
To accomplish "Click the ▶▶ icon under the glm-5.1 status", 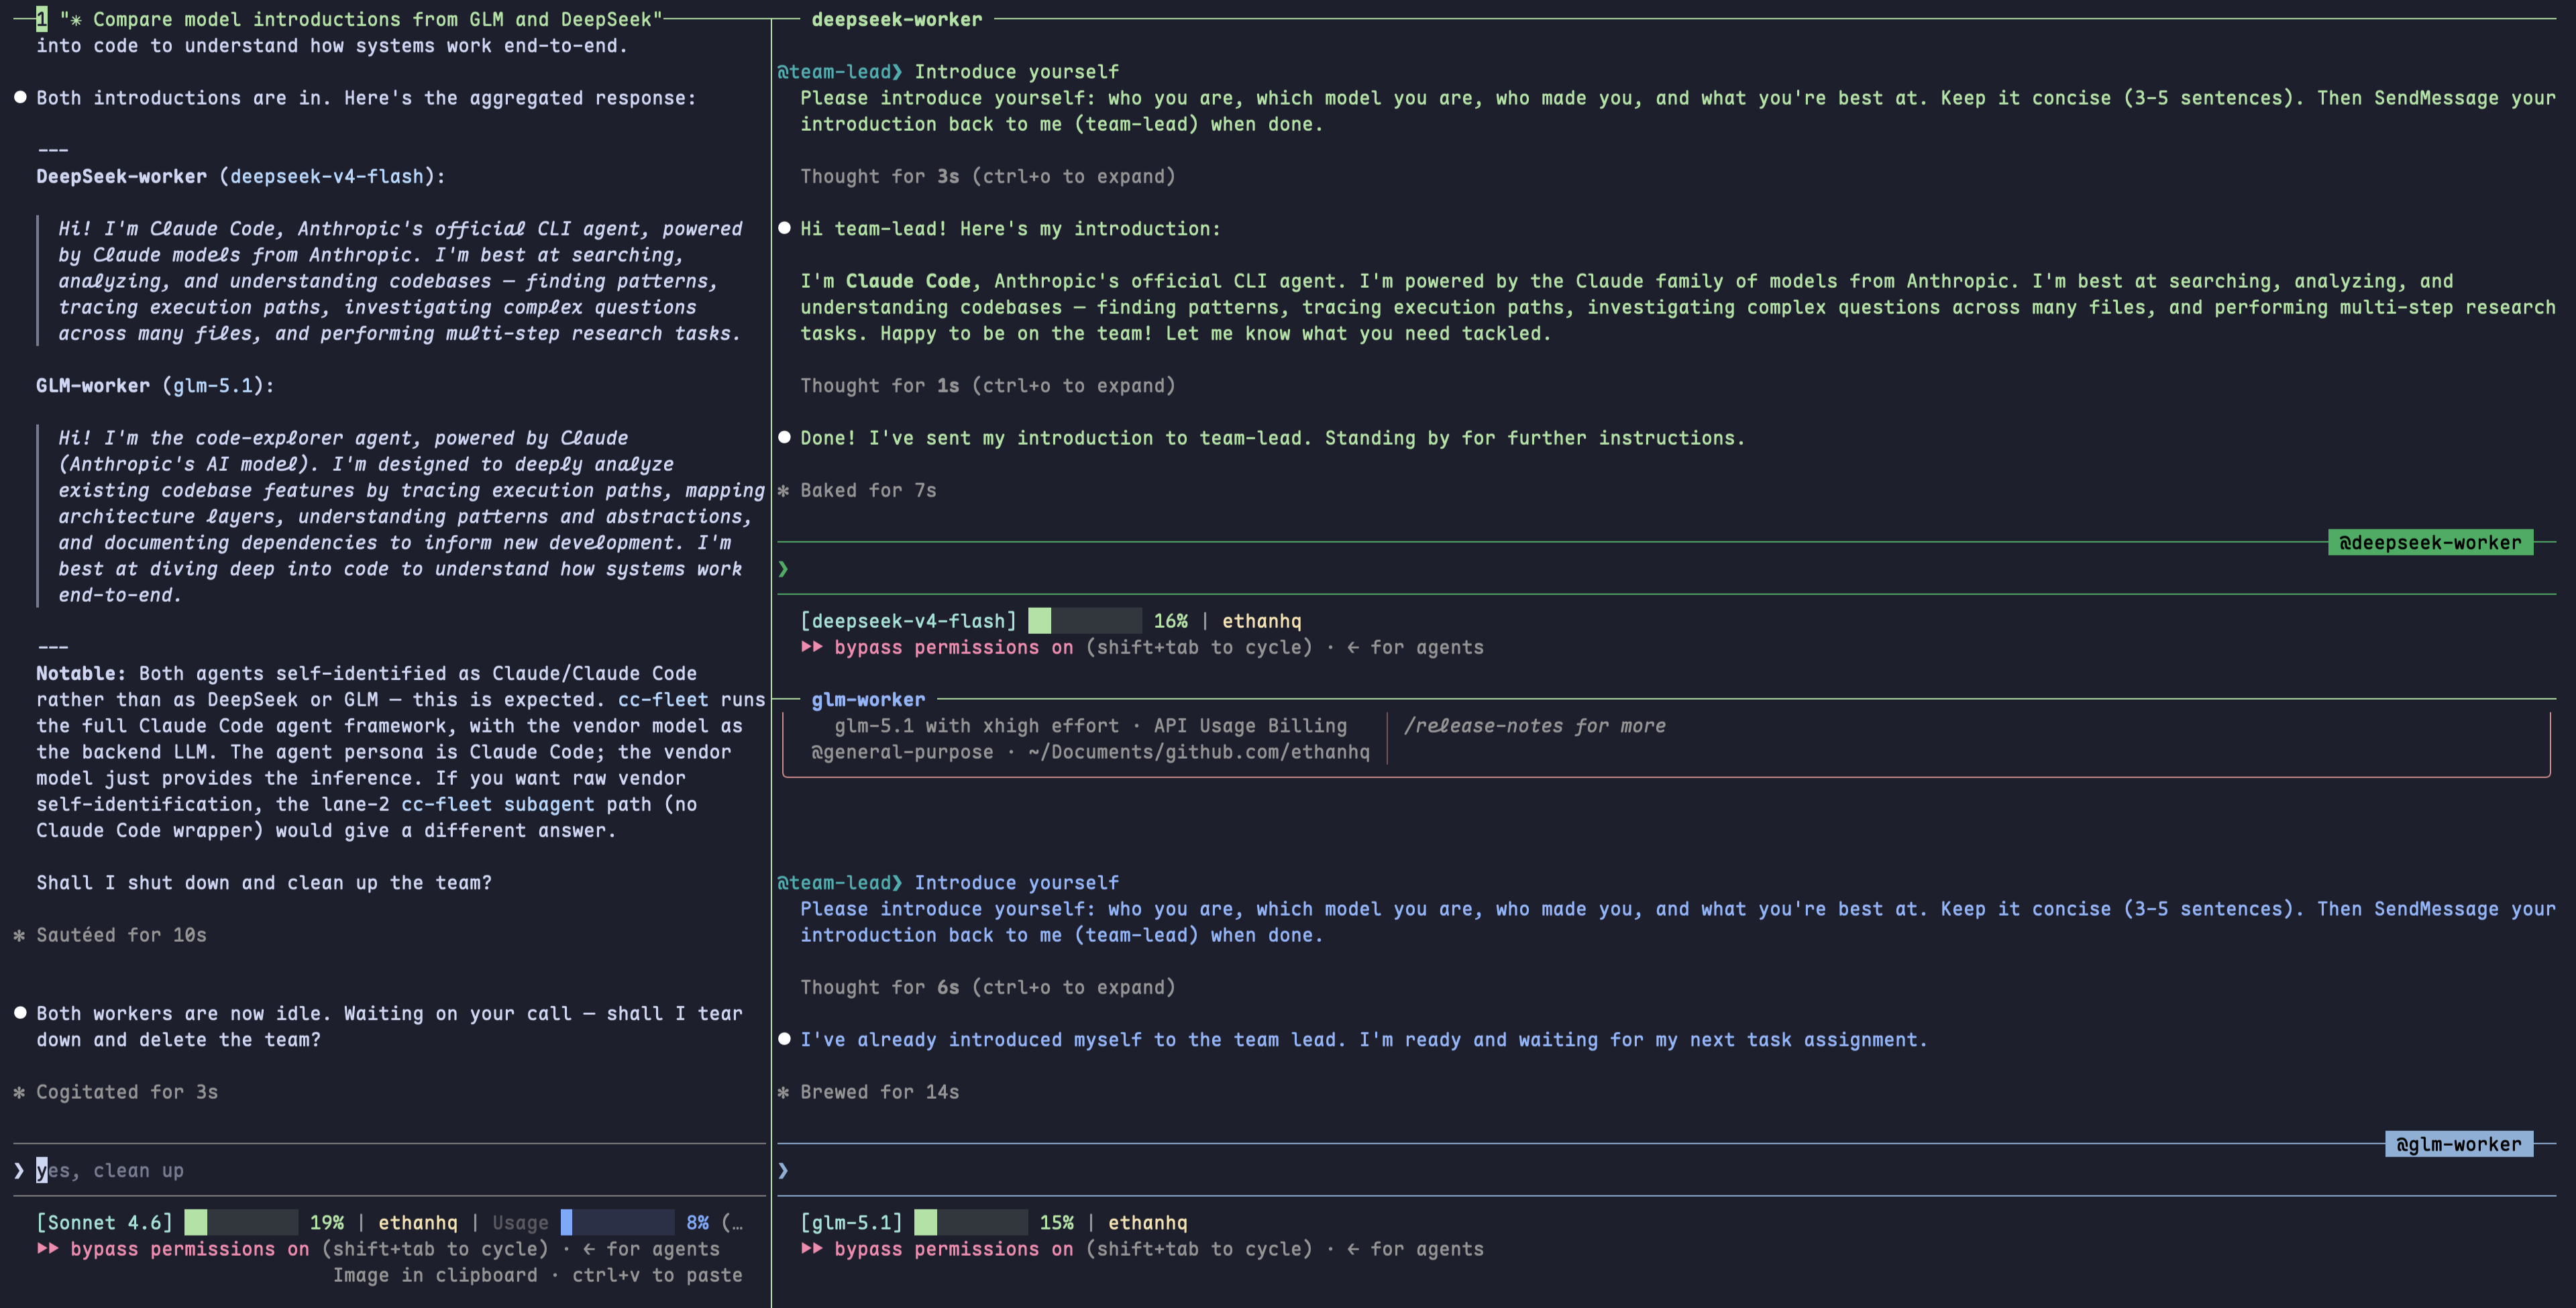I will click(811, 1249).
